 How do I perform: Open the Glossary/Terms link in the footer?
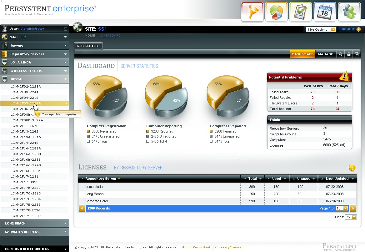228,247
